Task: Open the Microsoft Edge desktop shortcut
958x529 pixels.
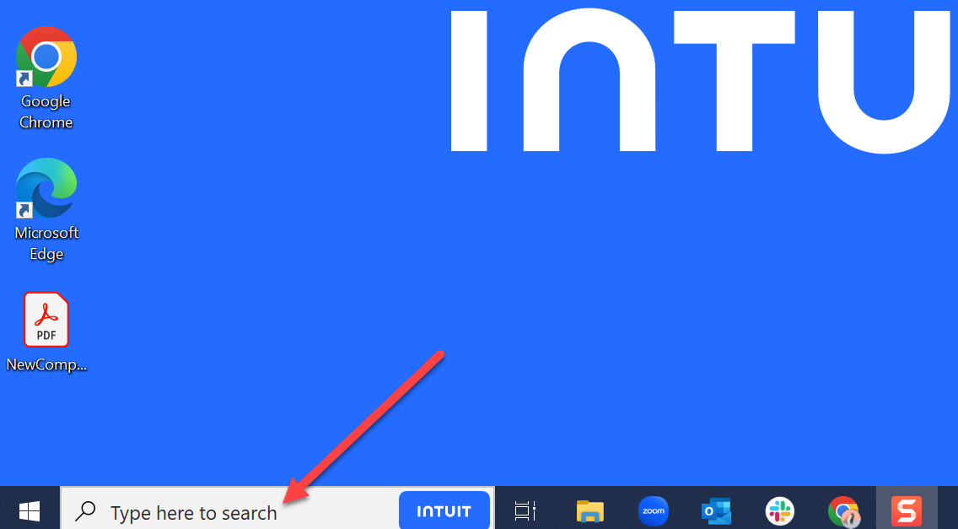Action: pos(46,188)
